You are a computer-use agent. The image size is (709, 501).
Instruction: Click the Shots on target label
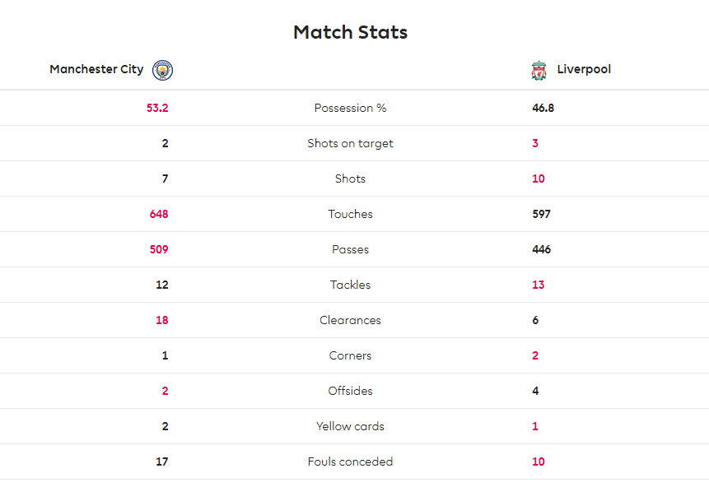click(x=351, y=143)
